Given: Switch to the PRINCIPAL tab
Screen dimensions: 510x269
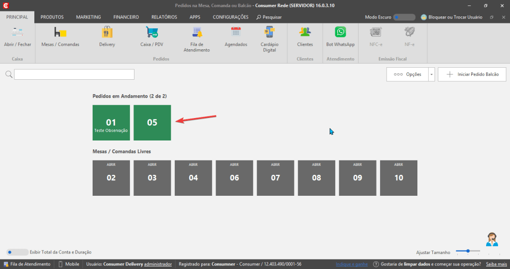Looking at the screenshot, I should tap(17, 17).
